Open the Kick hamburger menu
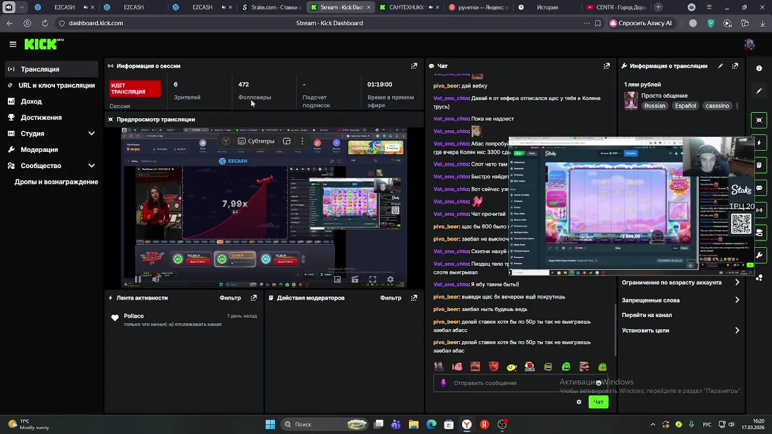This screenshot has height=434, width=772. point(13,44)
